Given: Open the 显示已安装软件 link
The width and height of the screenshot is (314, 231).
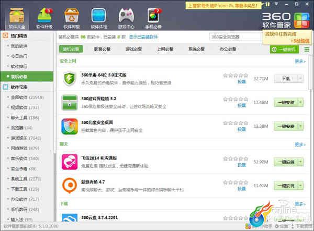Looking at the screenshot, I should (143, 37).
